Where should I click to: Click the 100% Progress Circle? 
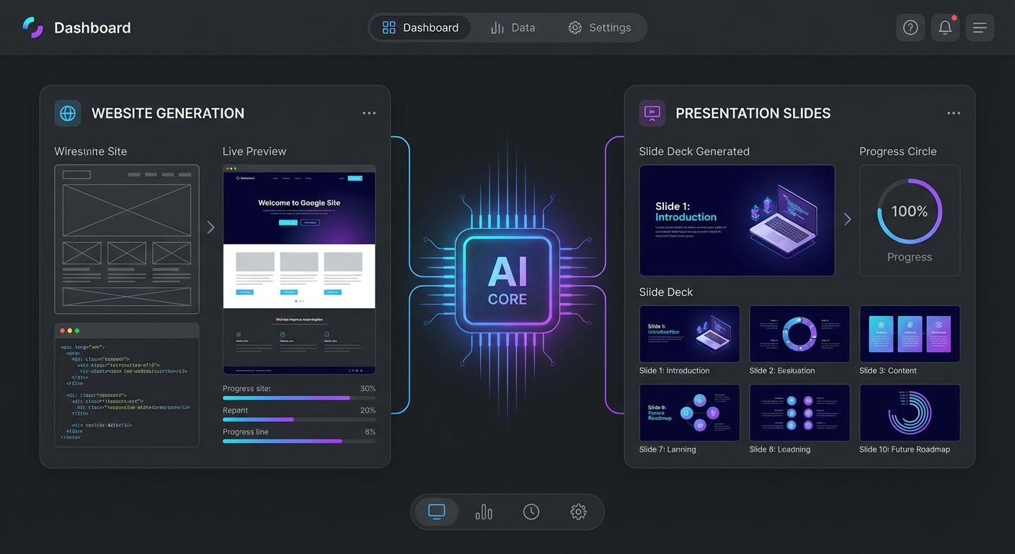click(910, 211)
